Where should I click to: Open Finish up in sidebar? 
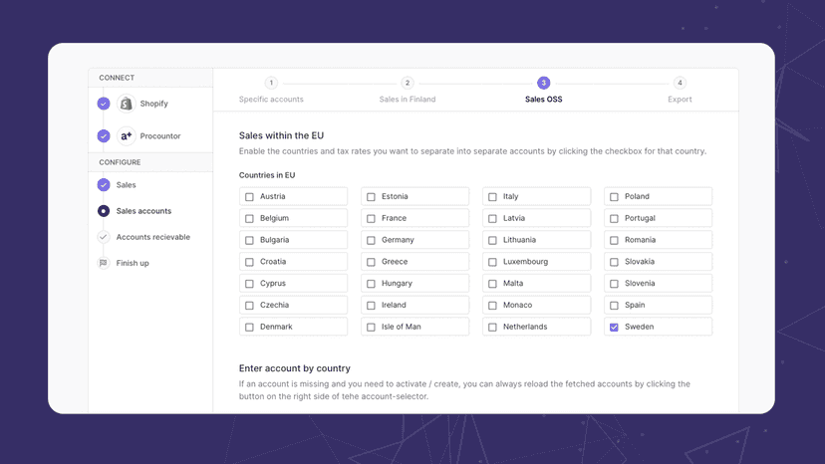133,263
